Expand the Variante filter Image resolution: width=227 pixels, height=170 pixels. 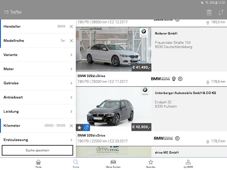coord(38,55)
